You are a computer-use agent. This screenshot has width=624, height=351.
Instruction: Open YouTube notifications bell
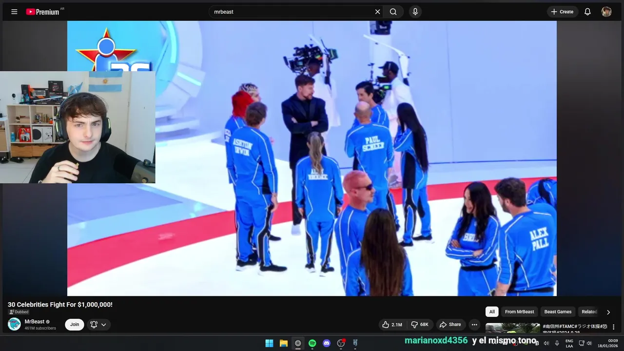click(587, 12)
